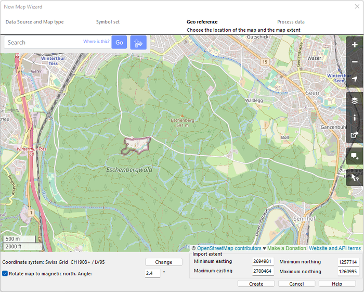The height and width of the screenshot is (292, 364).
Task: Click the Eschenberg 591 m peak label
Action: point(183,123)
